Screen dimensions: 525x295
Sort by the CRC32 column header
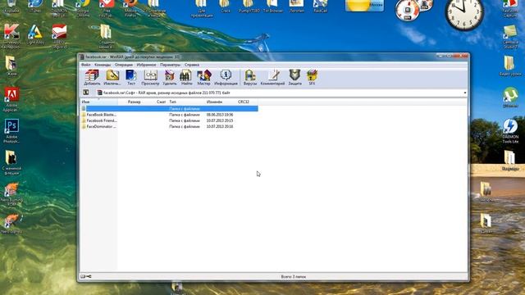point(247,102)
